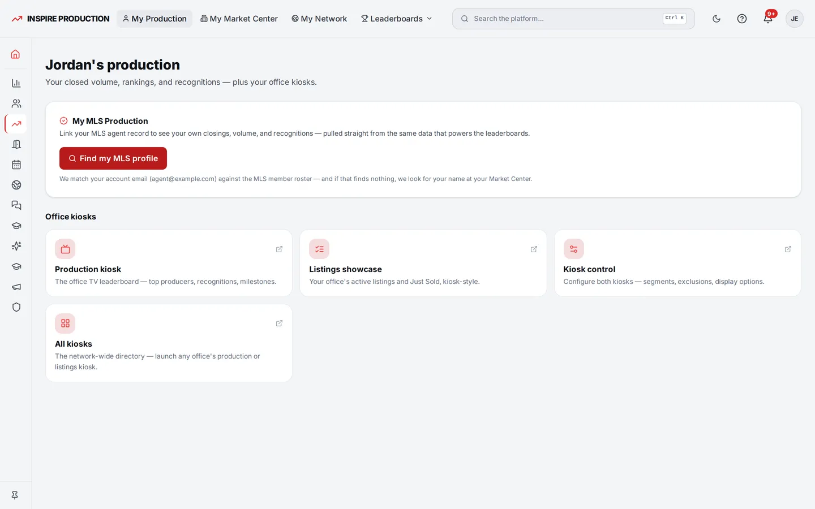The width and height of the screenshot is (815, 509).
Task: Select the calendar icon in sidebar
Action: (16, 165)
